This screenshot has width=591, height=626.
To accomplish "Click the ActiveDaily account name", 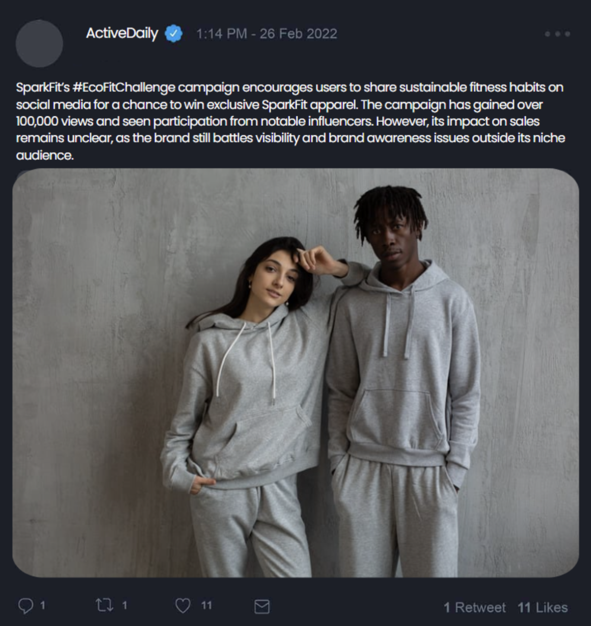I will (122, 33).
